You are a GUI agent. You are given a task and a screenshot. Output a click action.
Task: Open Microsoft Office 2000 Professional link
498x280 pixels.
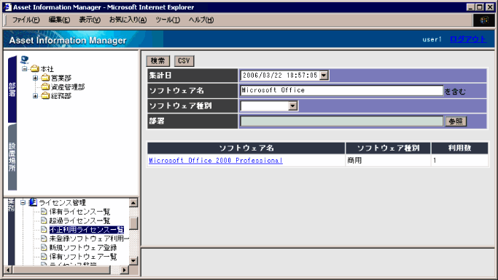coord(216,161)
